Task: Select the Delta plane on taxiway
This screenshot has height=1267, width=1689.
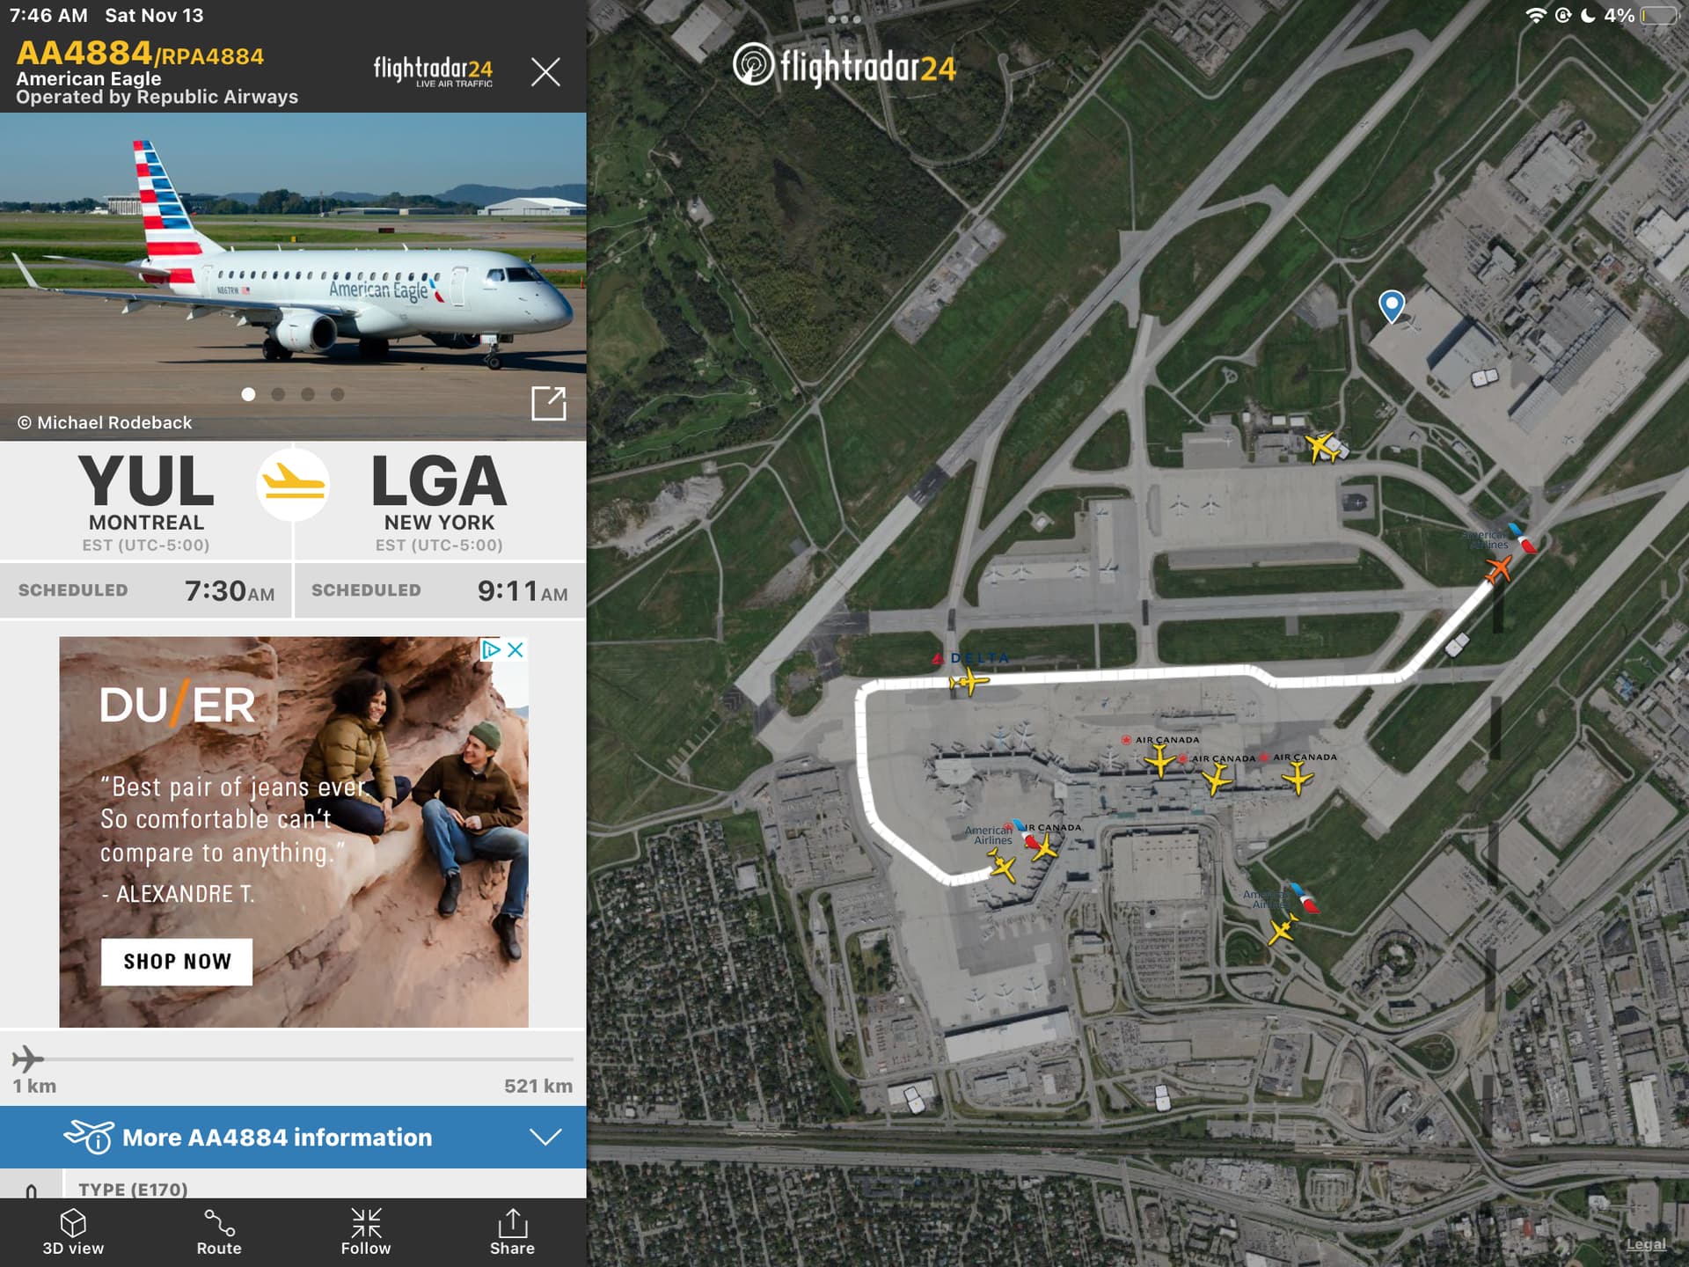Action: pos(969,681)
